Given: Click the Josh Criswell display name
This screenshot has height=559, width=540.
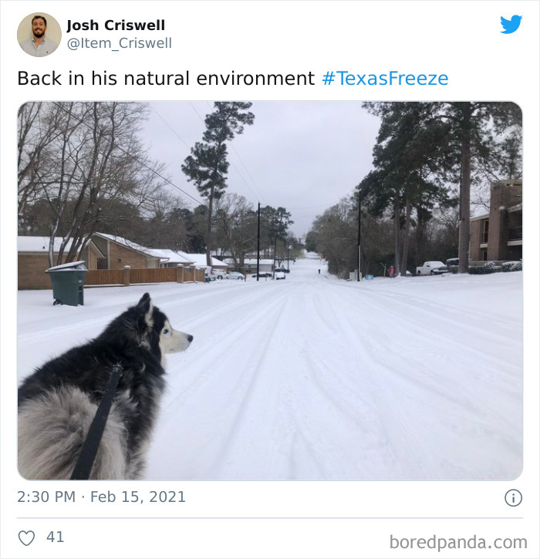Looking at the screenshot, I should (x=116, y=25).
